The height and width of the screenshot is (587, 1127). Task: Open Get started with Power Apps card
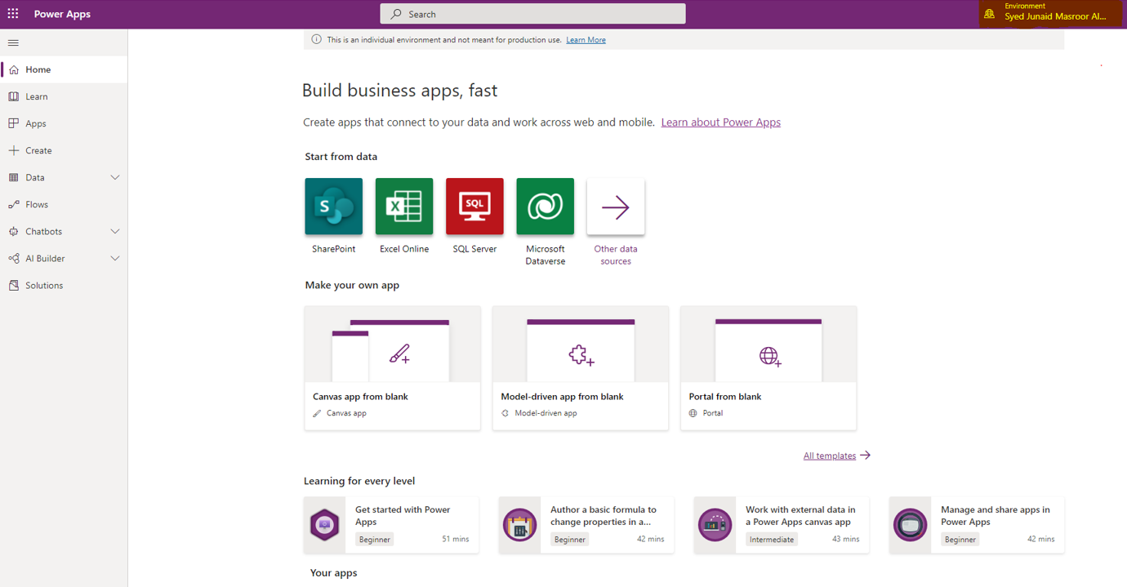tap(391, 524)
